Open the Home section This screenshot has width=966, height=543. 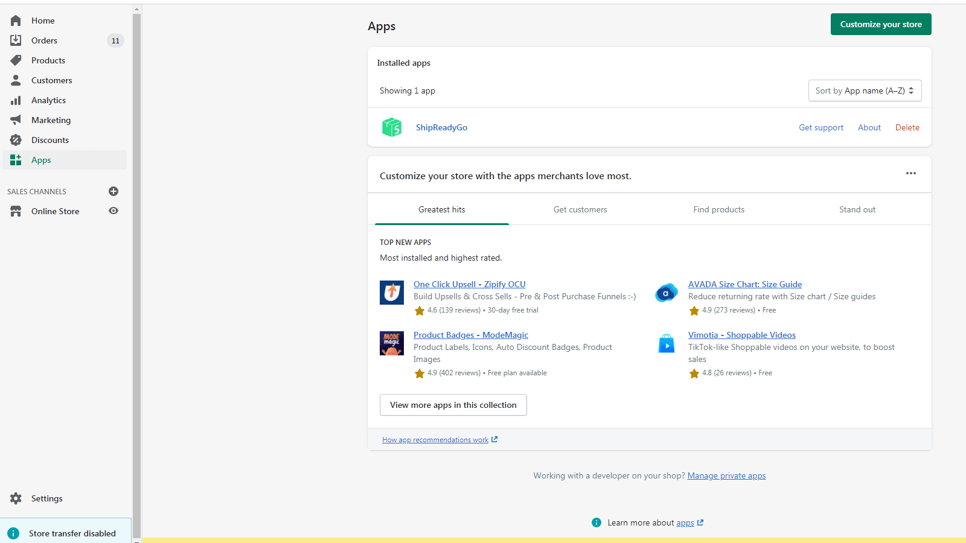tap(15, 20)
